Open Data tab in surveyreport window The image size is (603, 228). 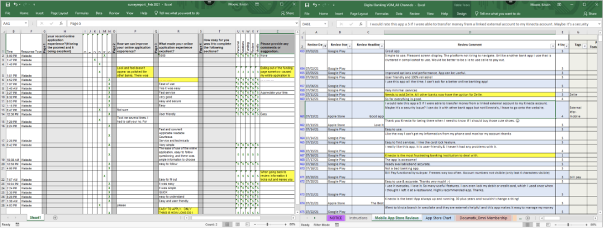coord(99,13)
